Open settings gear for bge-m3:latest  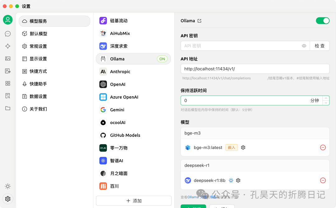coord(243,147)
